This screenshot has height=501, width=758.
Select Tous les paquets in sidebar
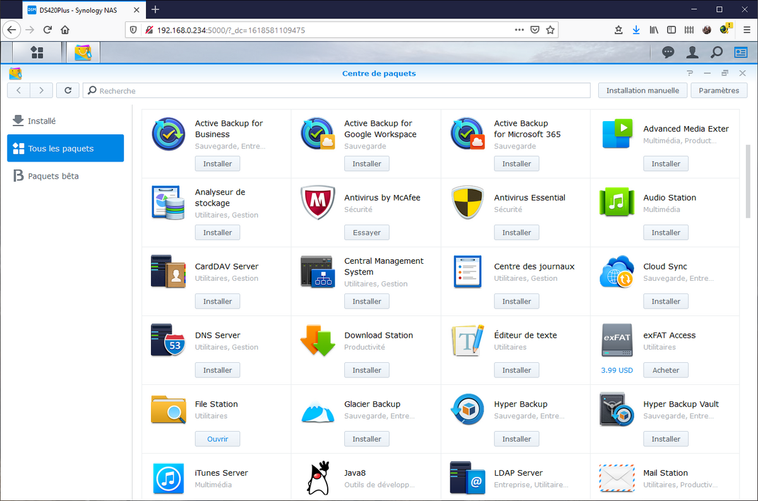(x=66, y=148)
